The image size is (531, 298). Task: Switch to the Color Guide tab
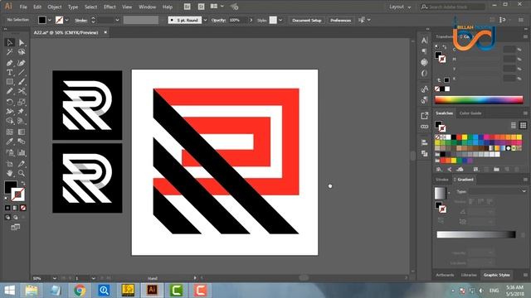click(470, 113)
